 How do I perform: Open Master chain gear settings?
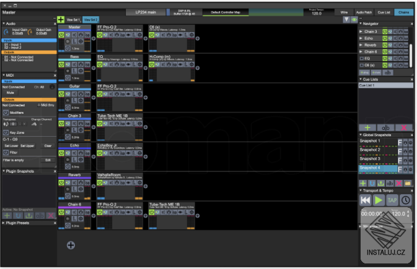81,41
